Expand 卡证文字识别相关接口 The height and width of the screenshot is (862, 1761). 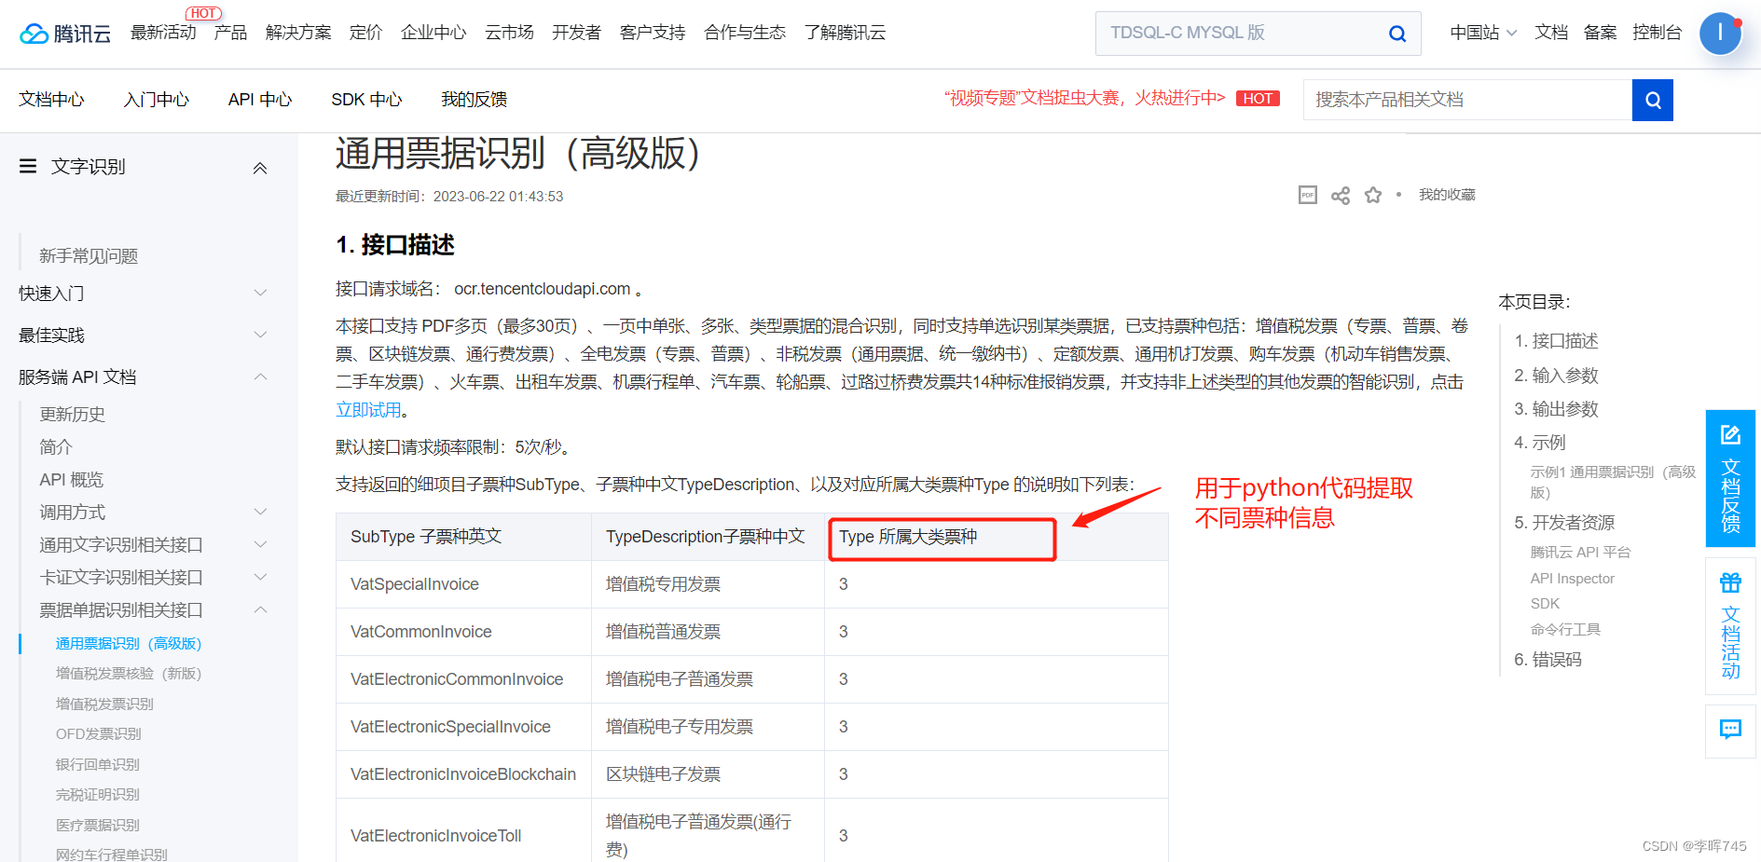coord(260,577)
